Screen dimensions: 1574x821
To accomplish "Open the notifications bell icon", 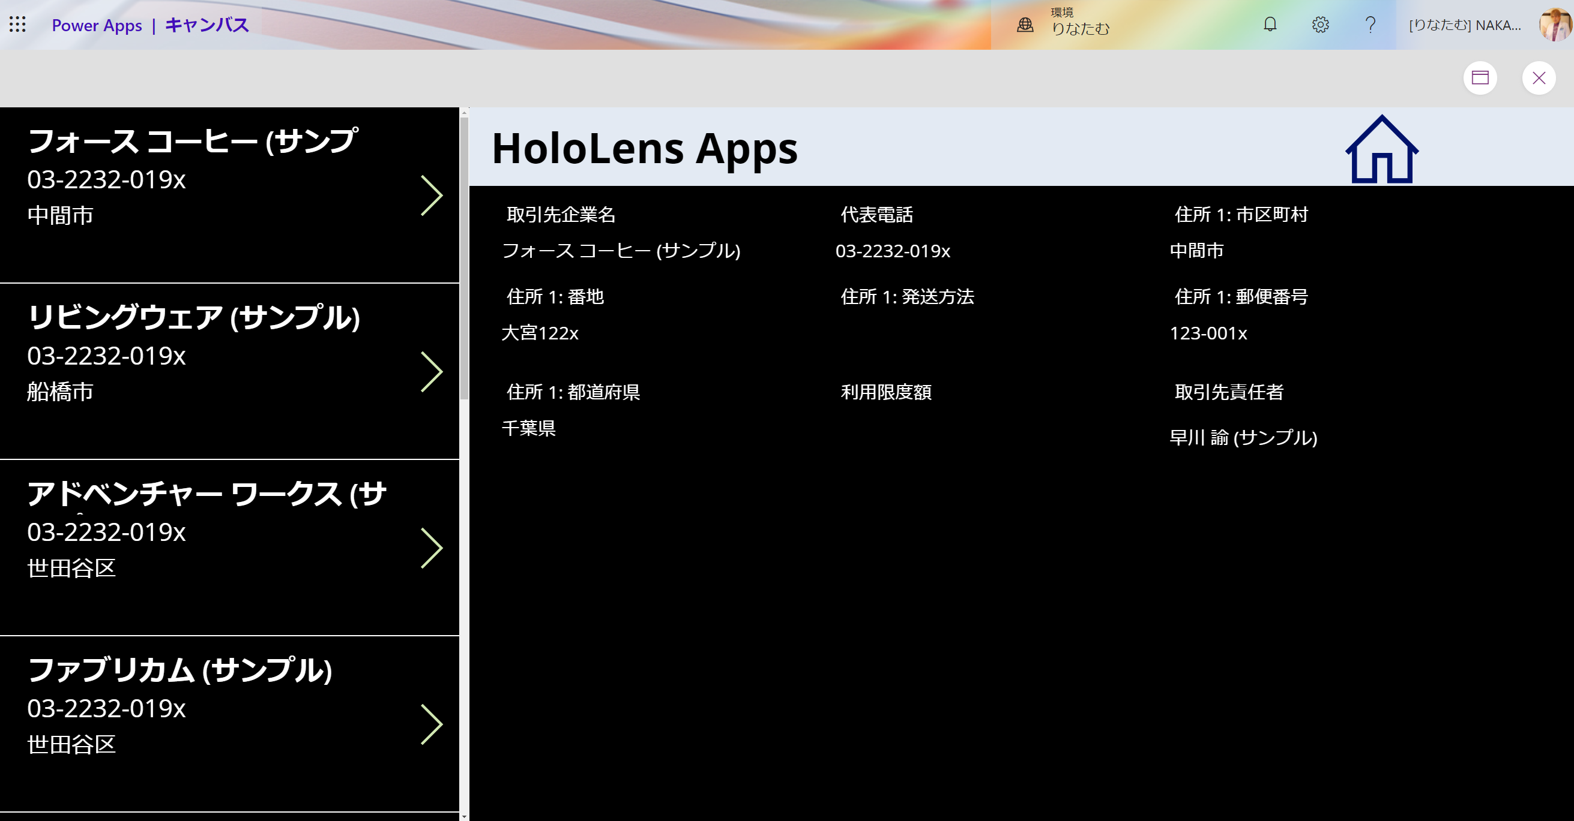I will click(x=1270, y=25).
